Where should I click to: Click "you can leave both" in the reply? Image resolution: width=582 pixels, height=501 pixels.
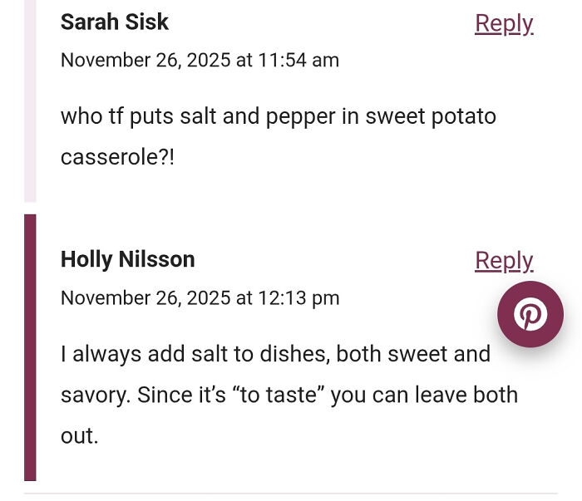(x=424, y=395)
